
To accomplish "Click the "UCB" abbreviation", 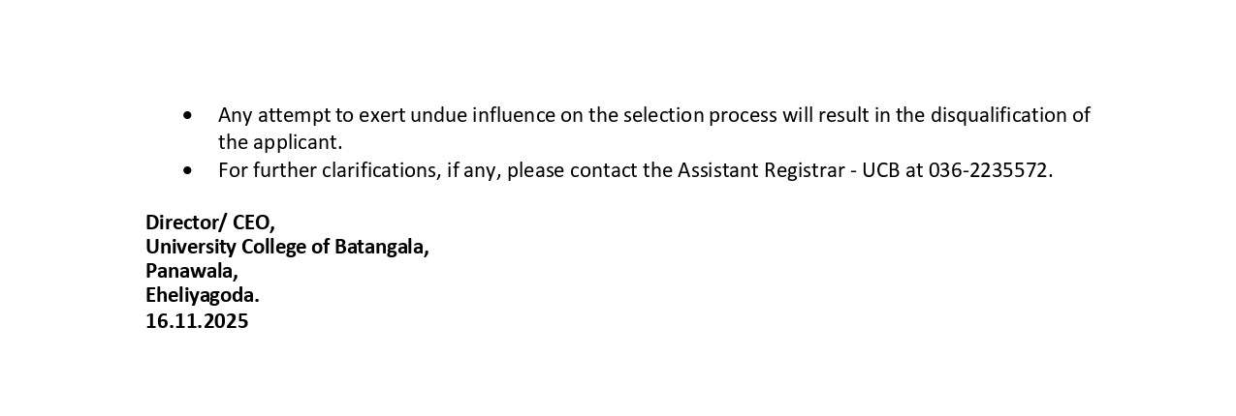I will coord(880,170).
